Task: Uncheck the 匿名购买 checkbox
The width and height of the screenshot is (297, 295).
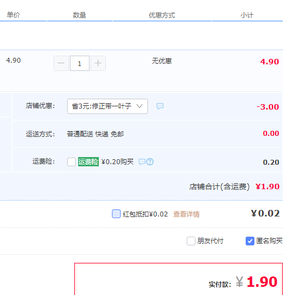Action: click(x=250, y=241)
